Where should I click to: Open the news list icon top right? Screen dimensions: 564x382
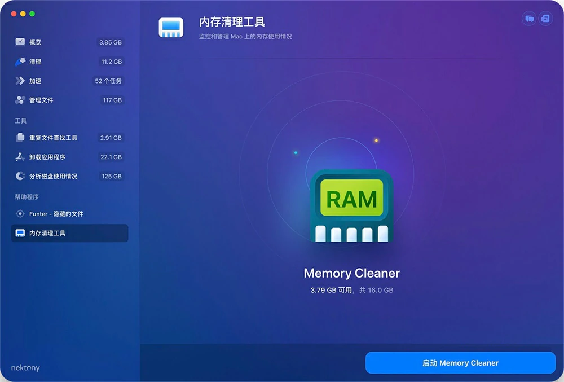click(545, 19)
